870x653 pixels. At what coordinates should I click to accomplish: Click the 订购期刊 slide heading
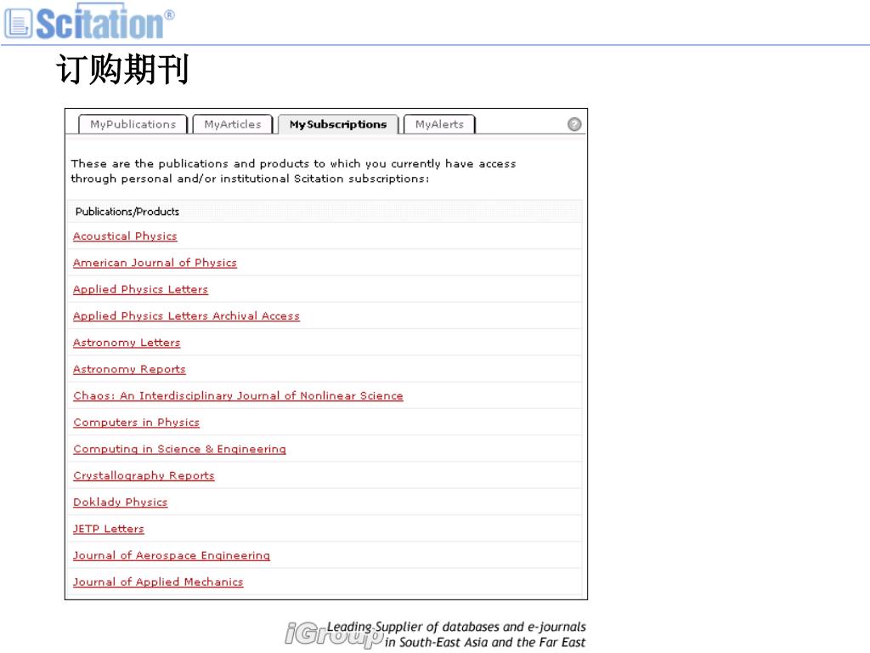[122, 70]
